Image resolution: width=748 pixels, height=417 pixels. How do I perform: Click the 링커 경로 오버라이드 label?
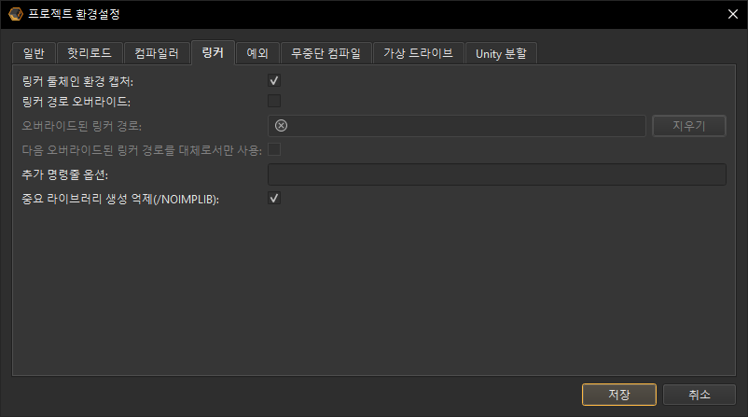[x=76, y=102]
